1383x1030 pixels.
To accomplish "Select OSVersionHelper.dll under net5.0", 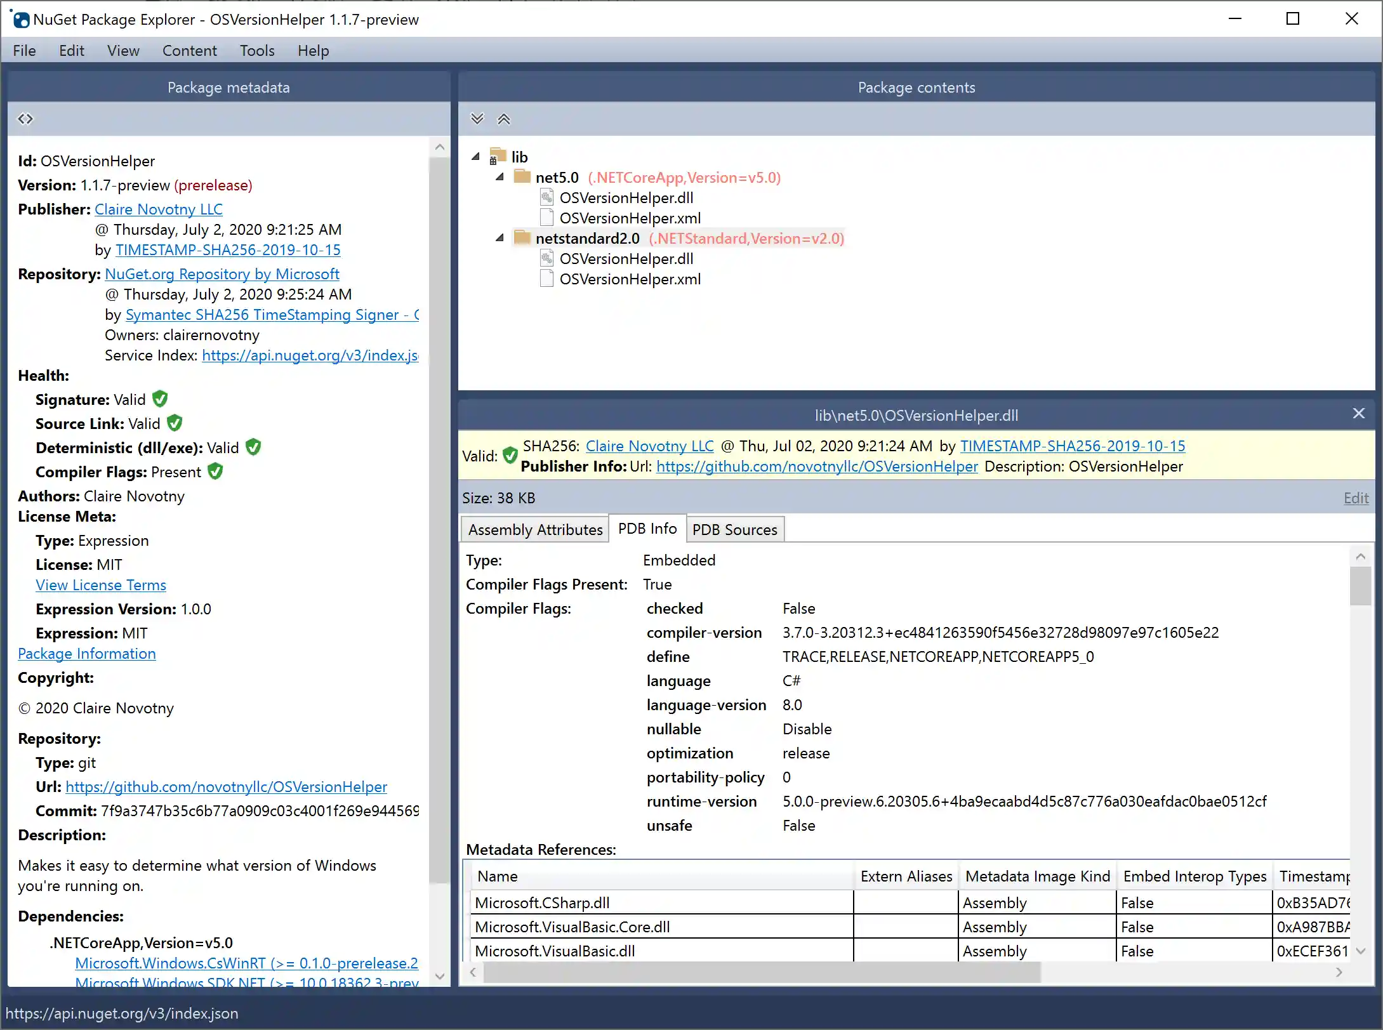I will point(625,197).
